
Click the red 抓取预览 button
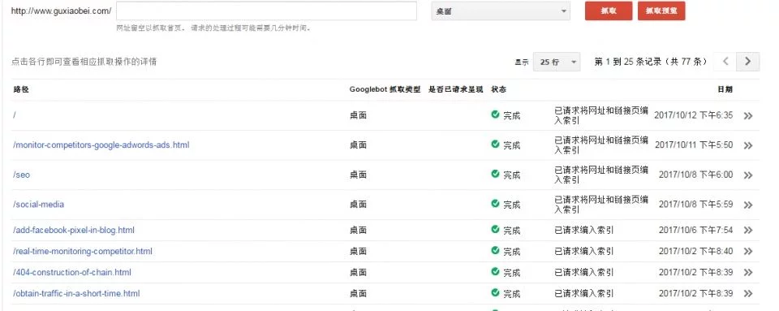point(661,11)
